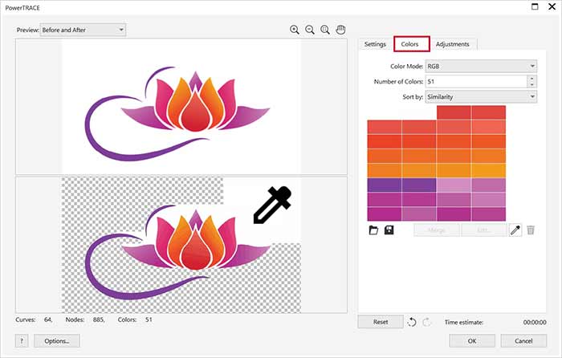Open a color palette with folder icon
Viewport: 562px width, 358px height.
pyautogui.click(x=373, y=230)
